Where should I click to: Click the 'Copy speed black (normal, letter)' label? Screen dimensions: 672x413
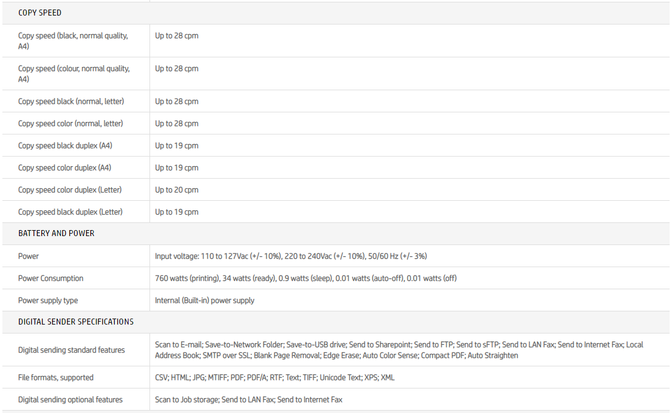pyautogui.click(x=71, y=101)
